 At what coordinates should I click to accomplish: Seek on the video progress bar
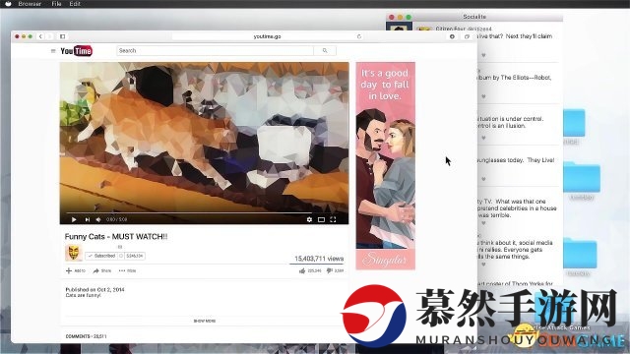coord(189,212)
